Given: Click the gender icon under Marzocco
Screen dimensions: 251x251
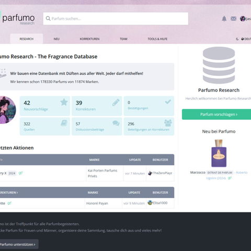Looking at the screenshot, I should (230, 178).
